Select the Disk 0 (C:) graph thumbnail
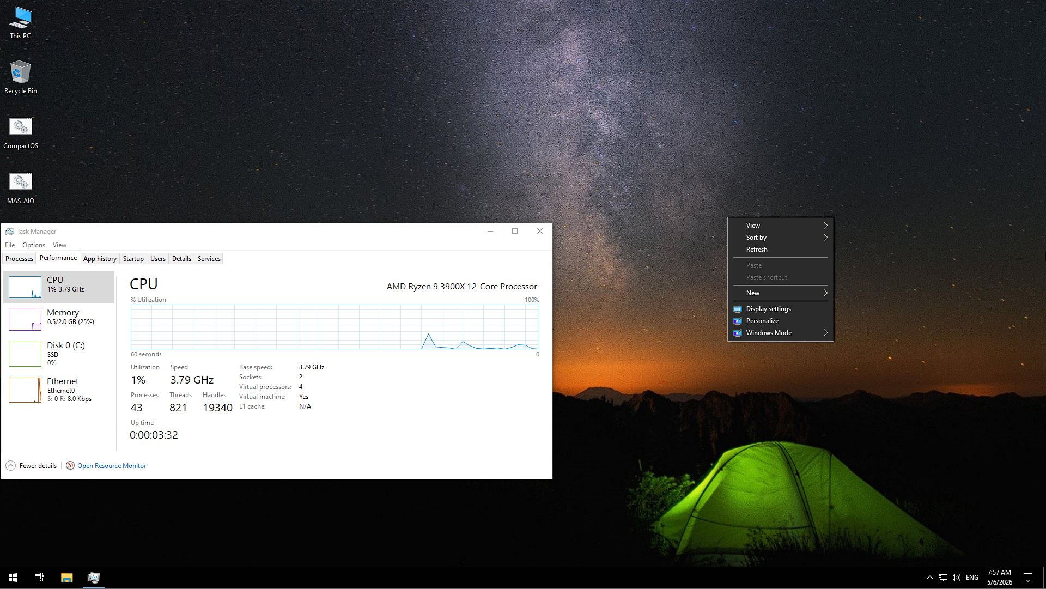Viewport: 1046px width, 589px height. click(25, 354)
